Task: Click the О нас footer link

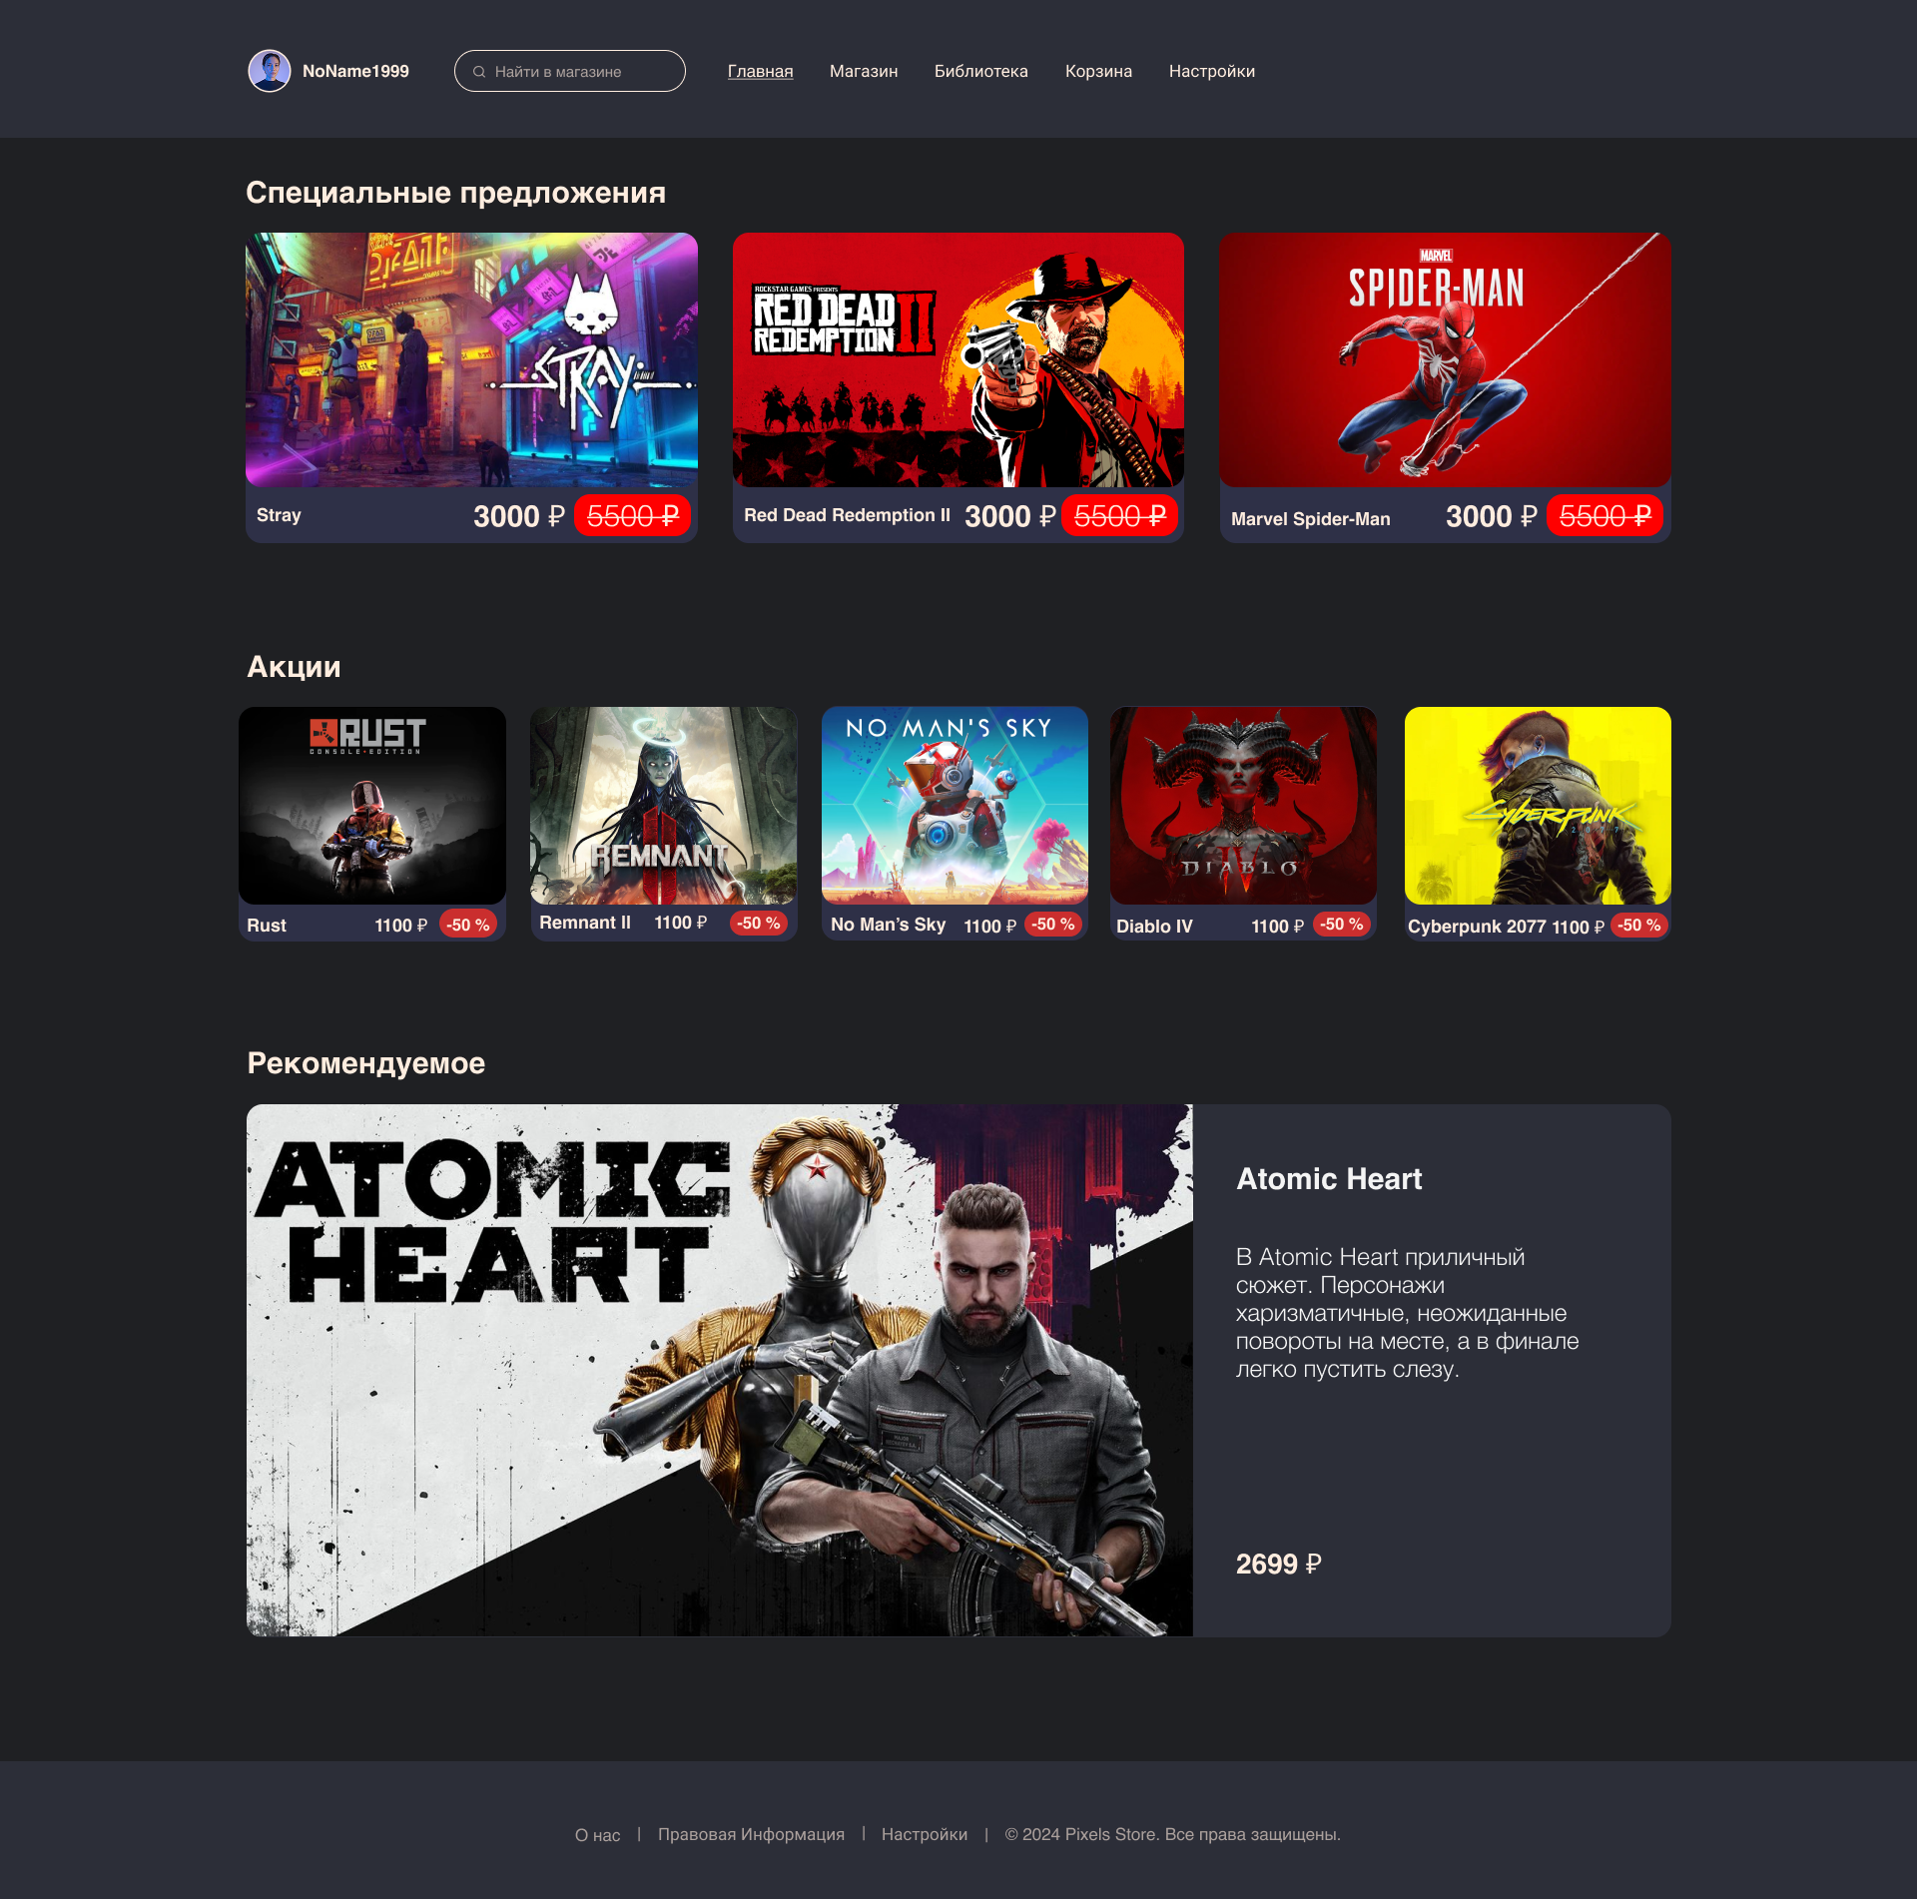Action: tap(596, 1834)
